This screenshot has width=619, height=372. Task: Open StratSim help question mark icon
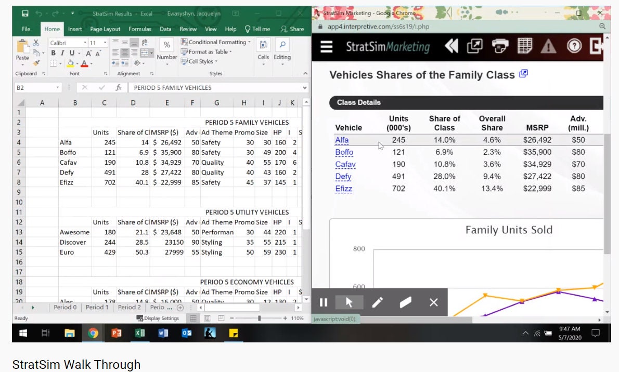[x=573, y=46]
